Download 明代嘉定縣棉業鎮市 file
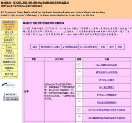 point(107,102)
